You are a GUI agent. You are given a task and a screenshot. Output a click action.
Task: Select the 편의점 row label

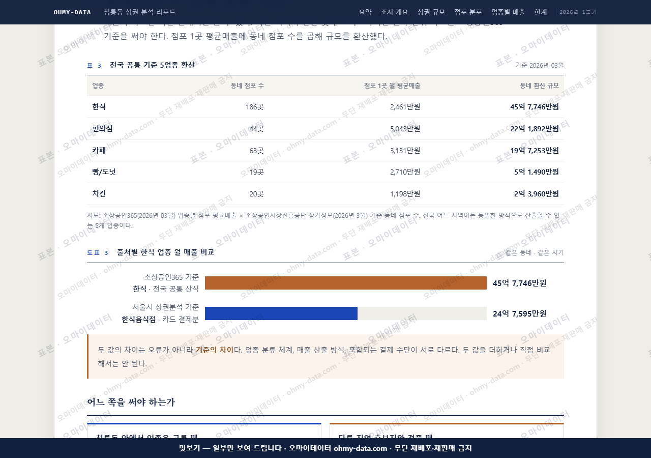[102, 129]
